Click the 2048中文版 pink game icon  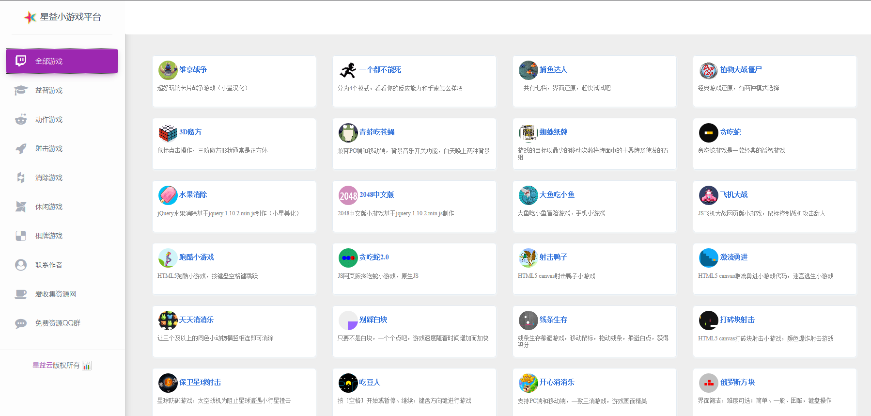coord(348,195)
